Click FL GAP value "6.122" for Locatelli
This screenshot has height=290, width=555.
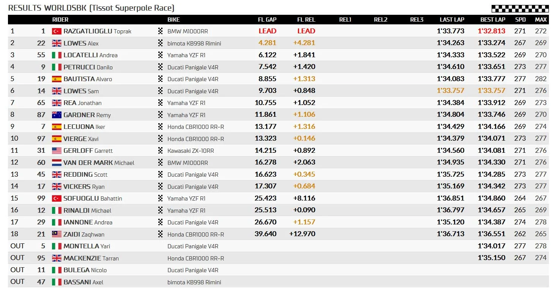click(x=267, y=55)
